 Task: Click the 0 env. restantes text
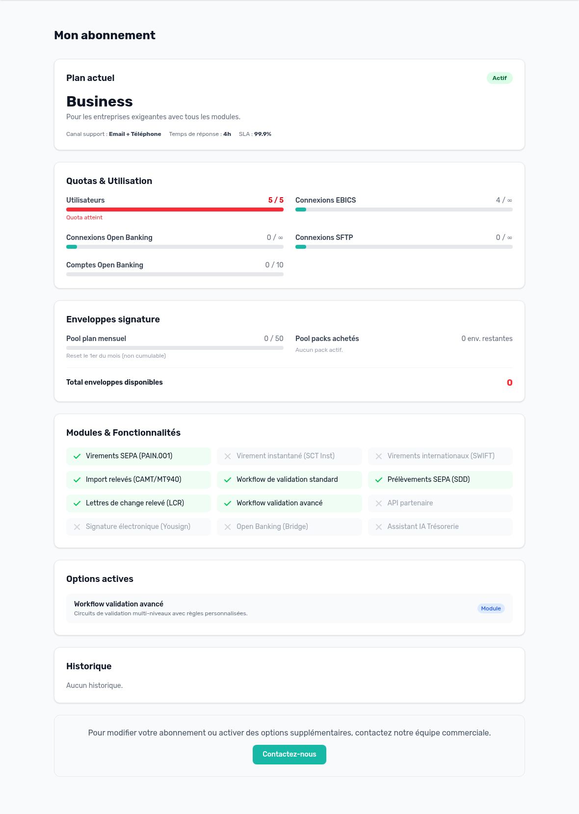487,339
